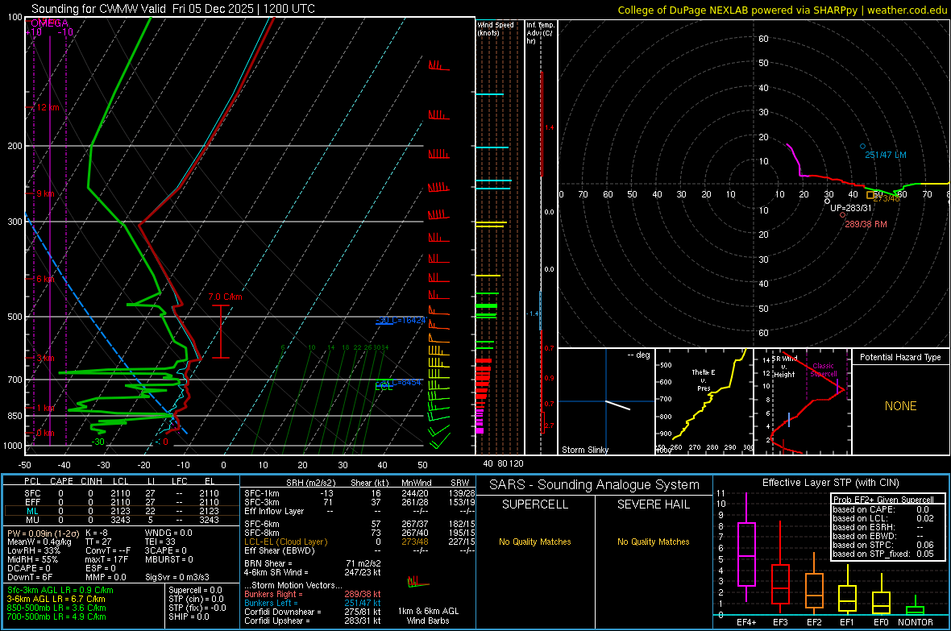
Task: Click the Classic Supercell annotation
Action: [824, 370]
